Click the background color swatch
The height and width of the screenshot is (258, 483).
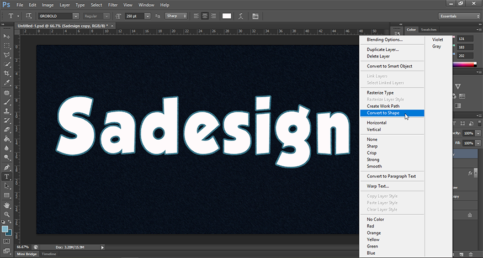[x=9, y=233]
